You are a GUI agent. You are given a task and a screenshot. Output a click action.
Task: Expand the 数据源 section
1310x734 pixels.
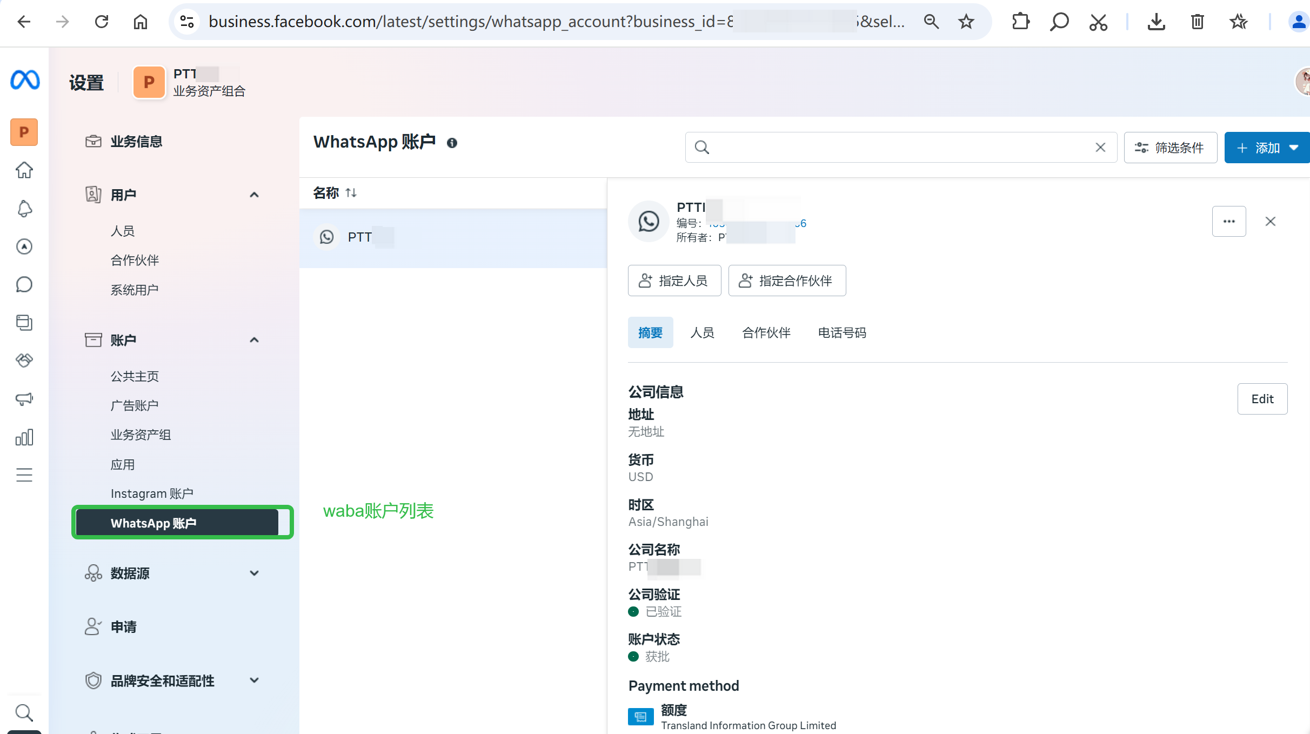pos(254,573)
